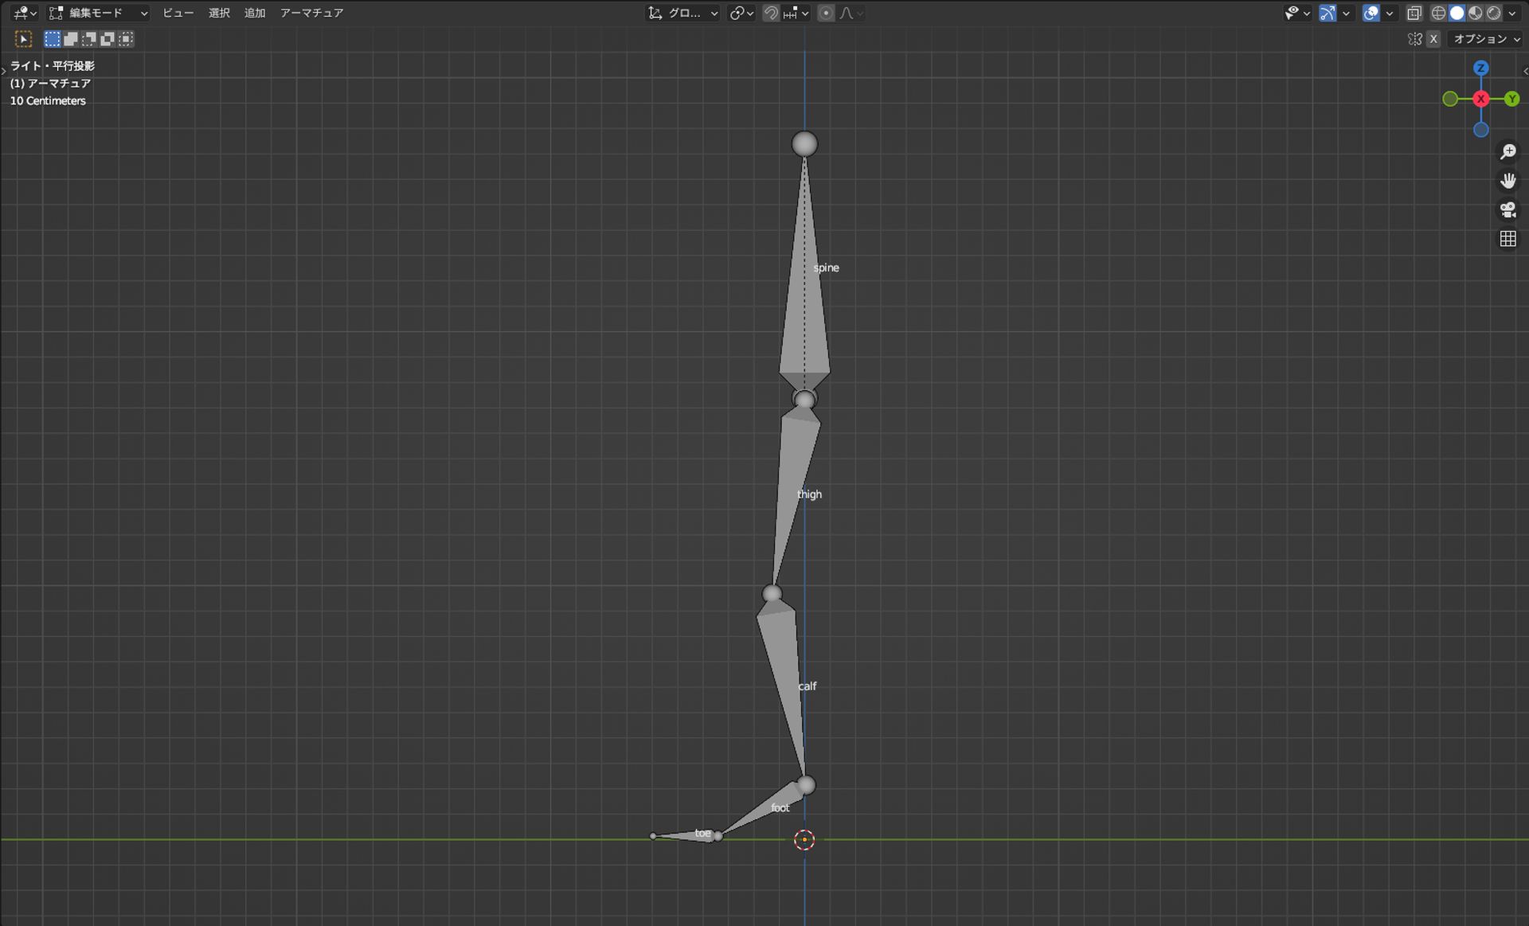This screenshot has width=1529, height=926.
Task: Toggle the X-axis mirror button
Action: (x=1433, y=39)
